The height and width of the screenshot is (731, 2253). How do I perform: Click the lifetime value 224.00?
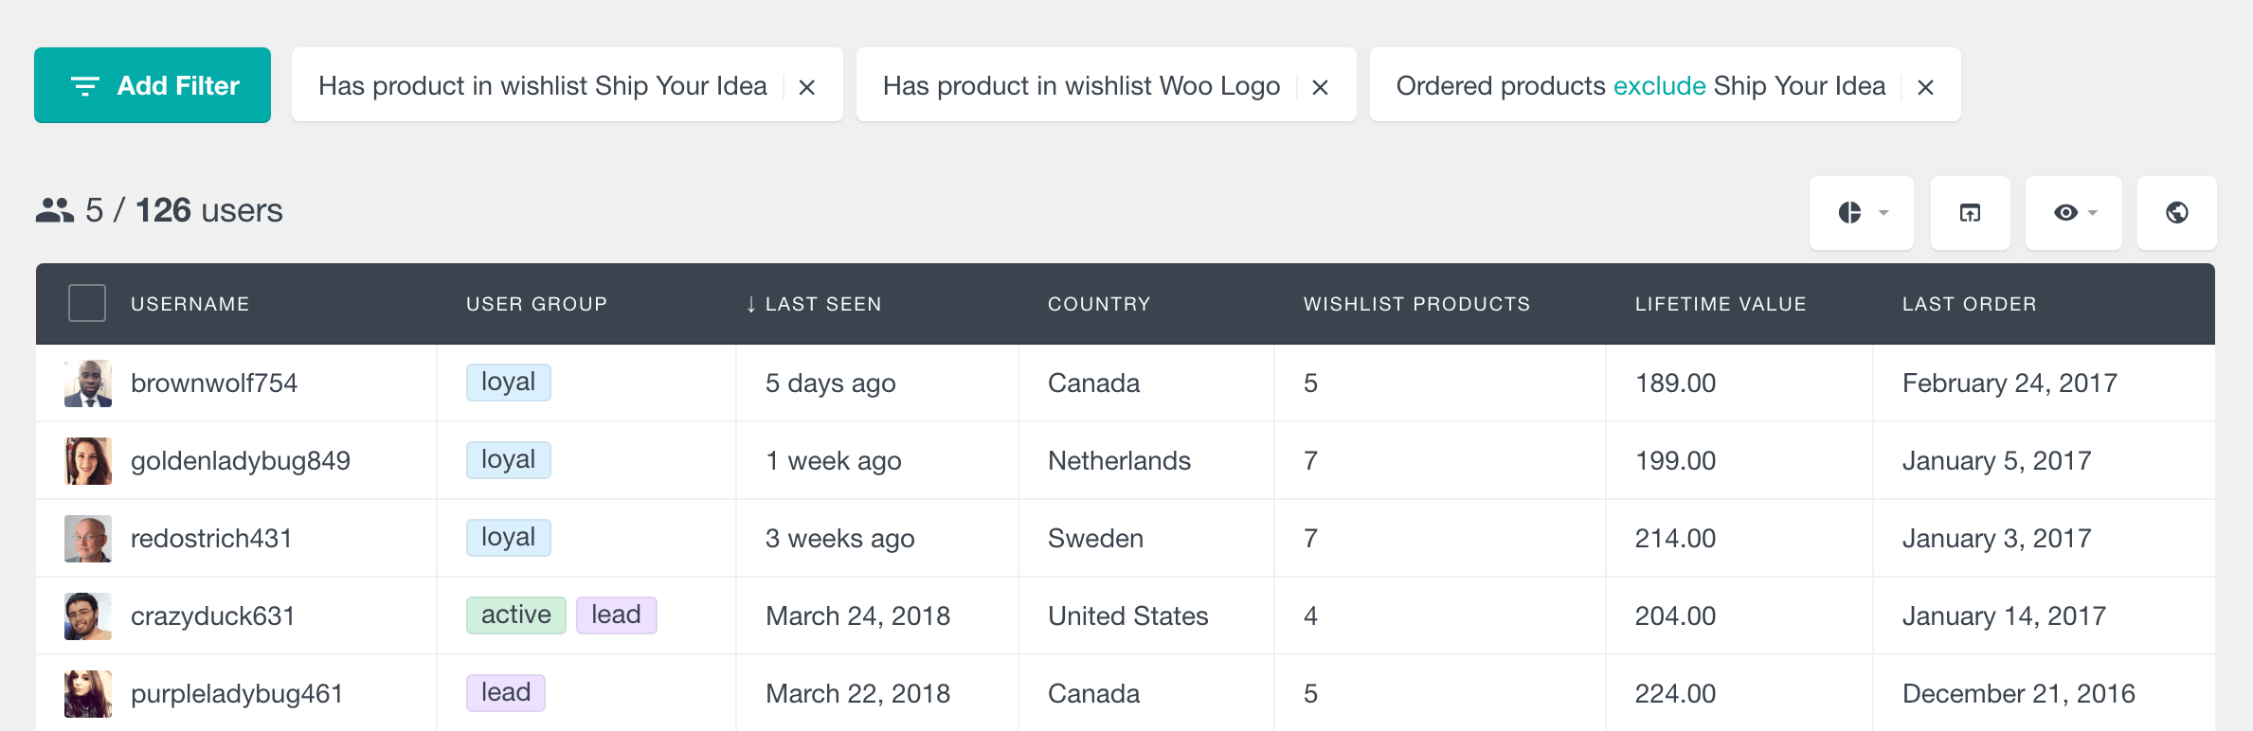pyautogui.click(x=1675, y=694)
